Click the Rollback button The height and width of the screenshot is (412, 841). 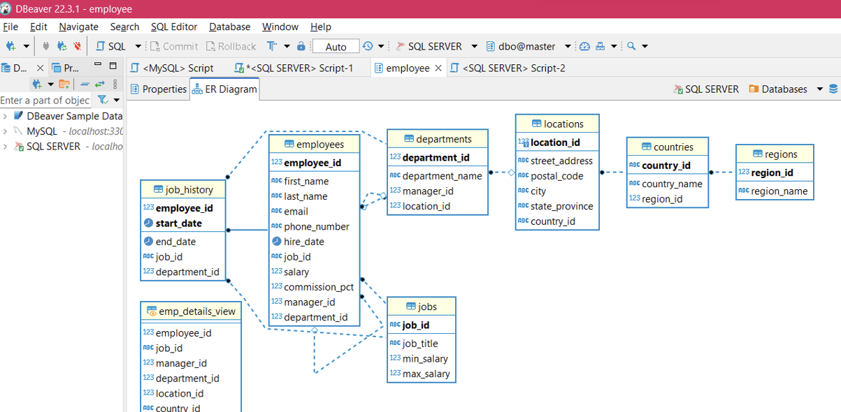[x=231, y=47]
